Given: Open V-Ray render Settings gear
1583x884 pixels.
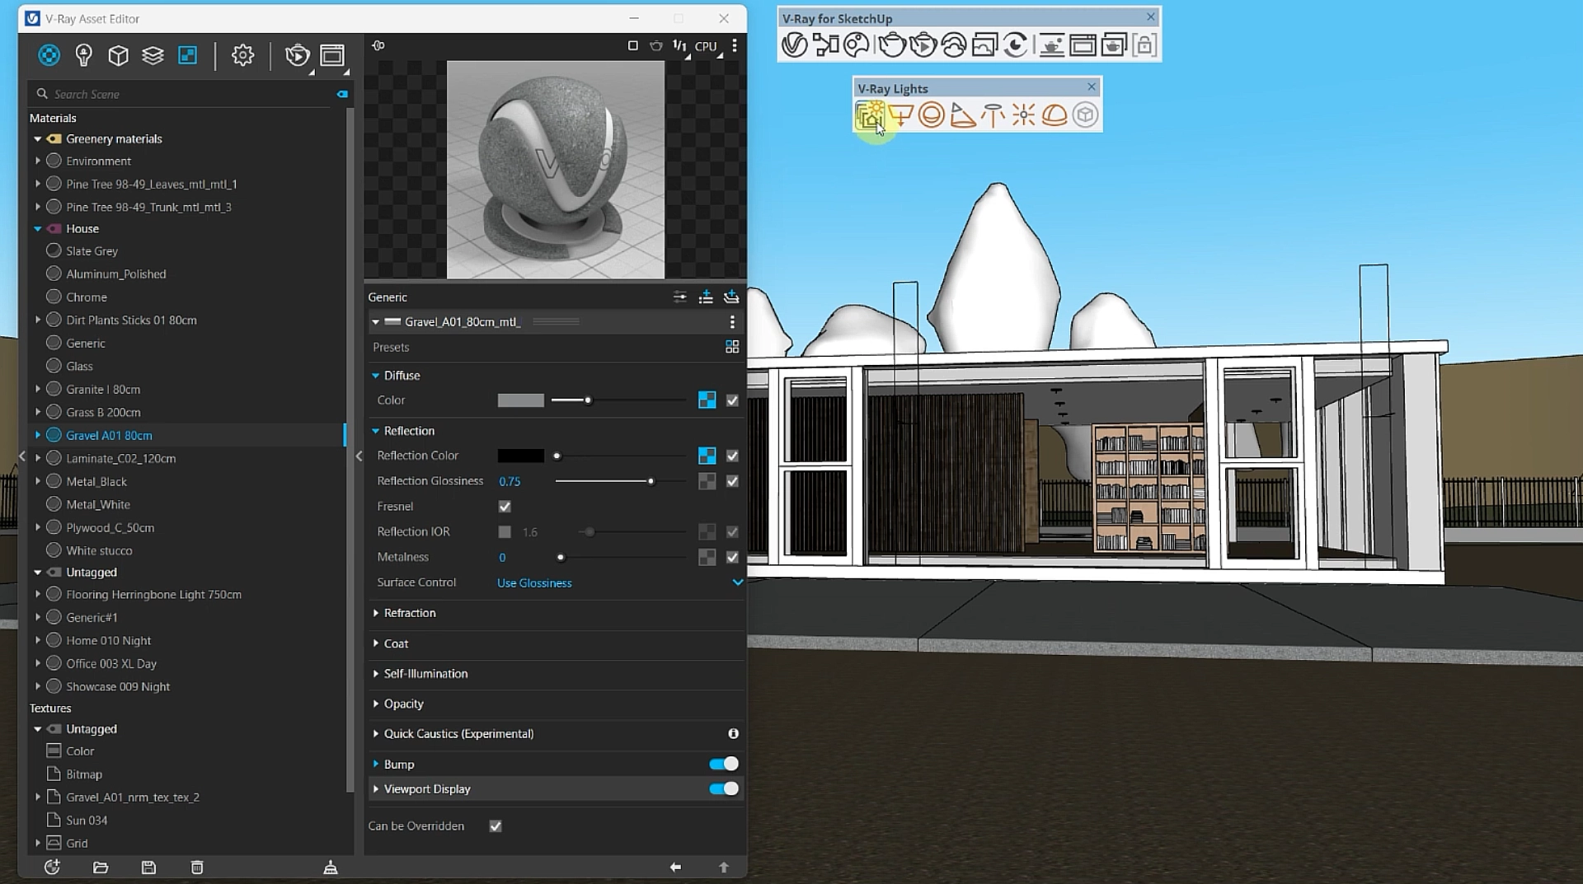Looking at the screenshot, I should (242, 55).
